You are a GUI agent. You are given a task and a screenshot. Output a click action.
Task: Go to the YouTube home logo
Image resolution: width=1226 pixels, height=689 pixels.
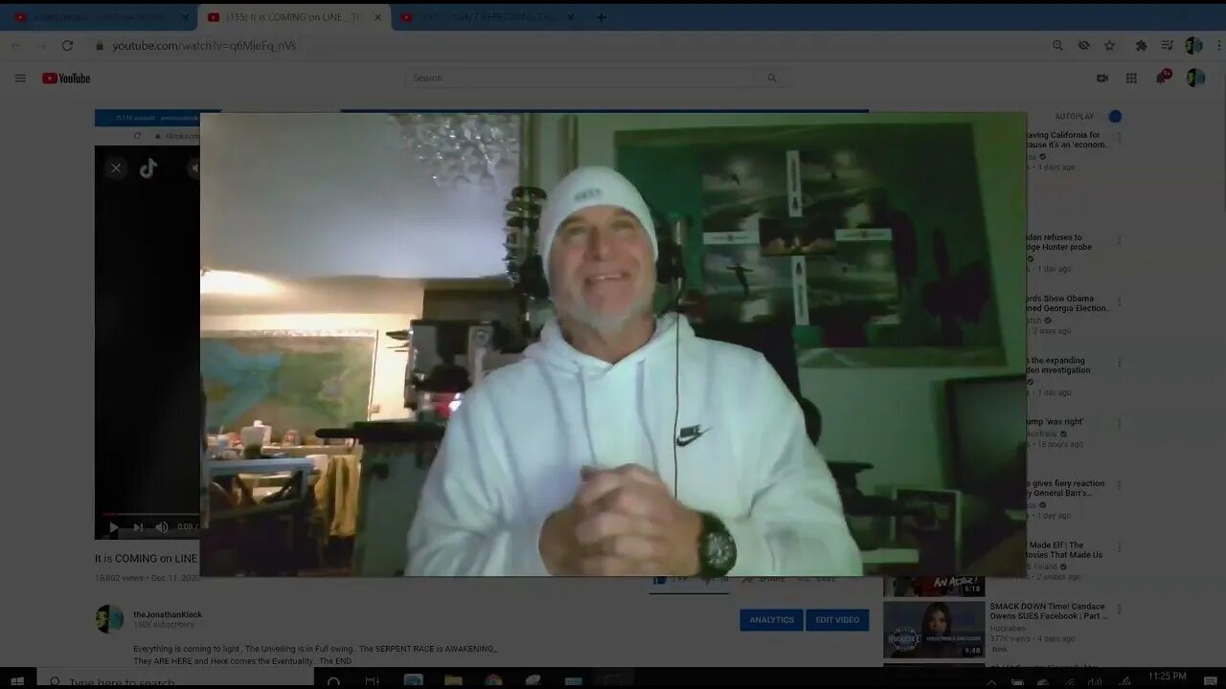66,78
